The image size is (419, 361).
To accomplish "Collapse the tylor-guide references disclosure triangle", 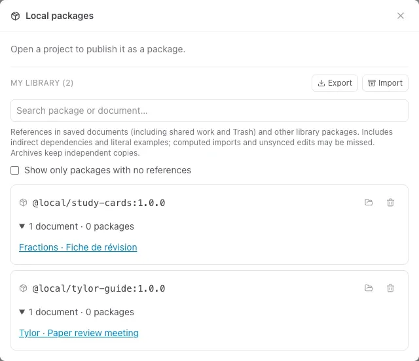I will (22, 312).
